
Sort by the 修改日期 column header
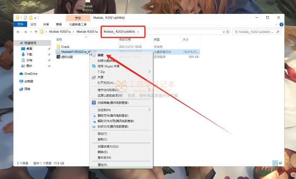(x=125, y=40)
